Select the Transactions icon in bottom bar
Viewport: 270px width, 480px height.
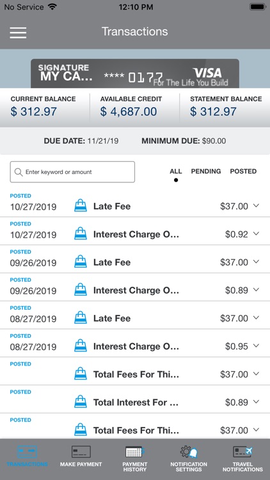tap(27, 452)
